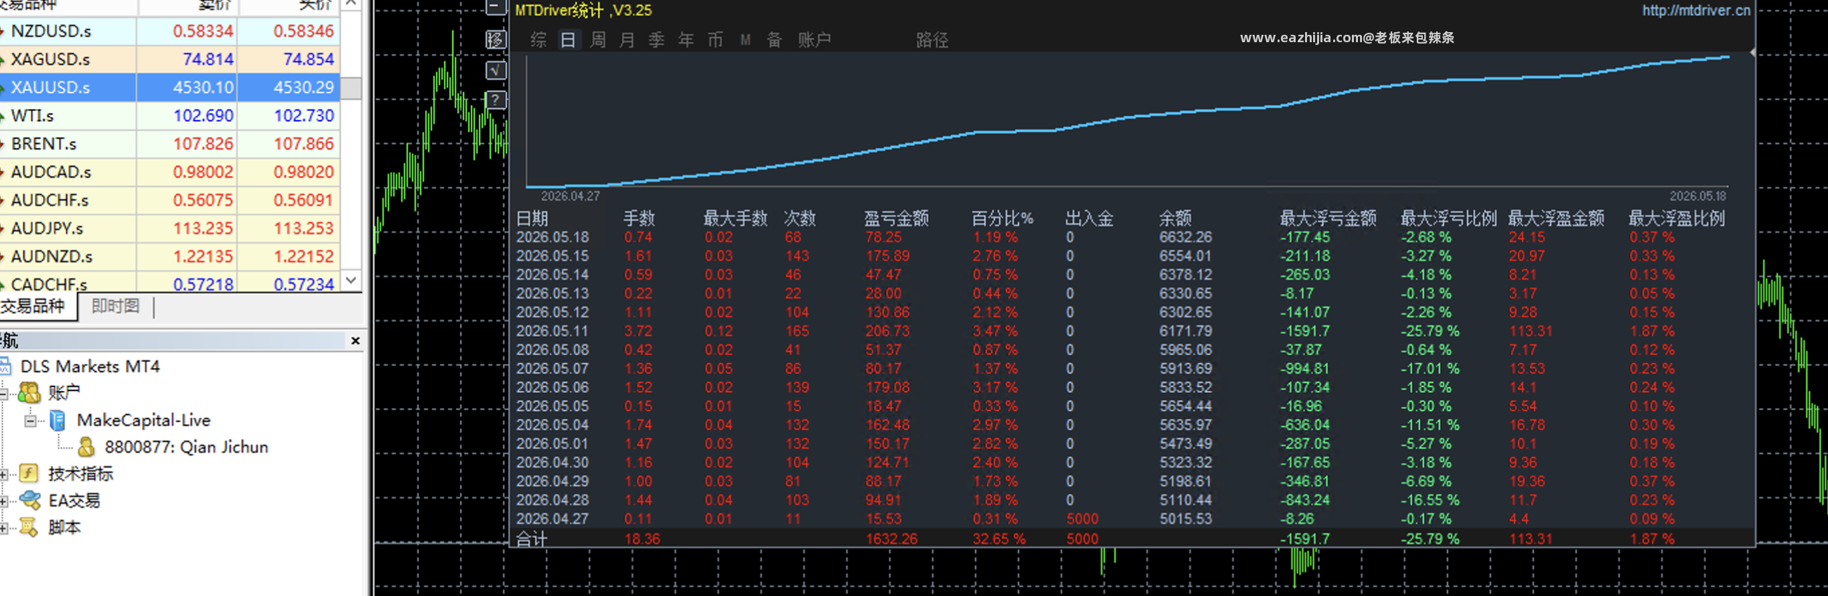Switch to the 综 summary tab
This screenshot has width=1828, height=596.
[x=538, y=40]
